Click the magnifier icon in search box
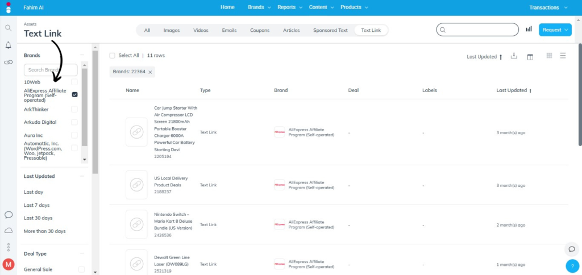The image size is (582, 275). (x=442, y=30)
